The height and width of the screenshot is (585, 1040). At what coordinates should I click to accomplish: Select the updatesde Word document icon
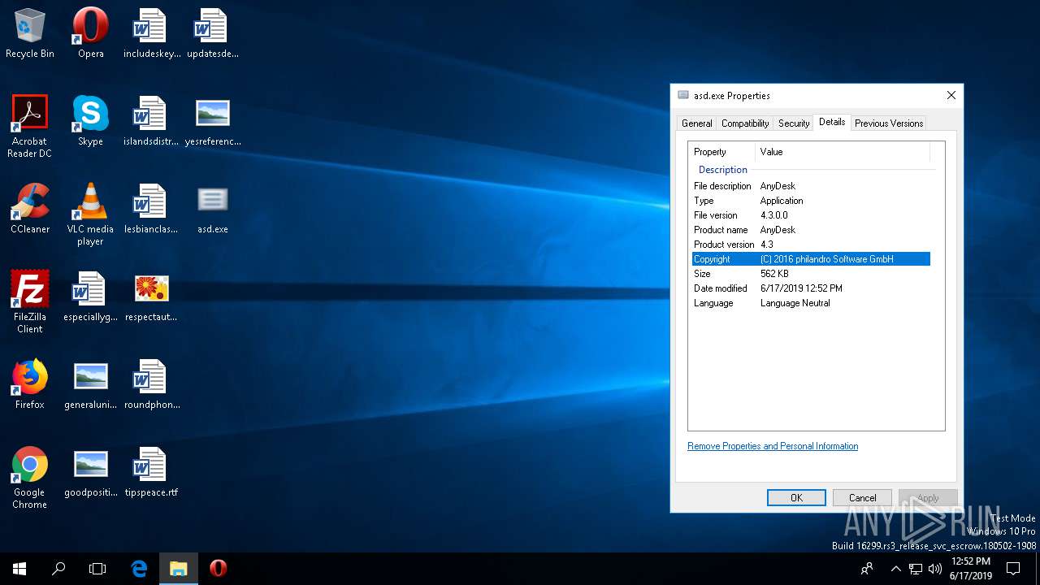point(212,32)
